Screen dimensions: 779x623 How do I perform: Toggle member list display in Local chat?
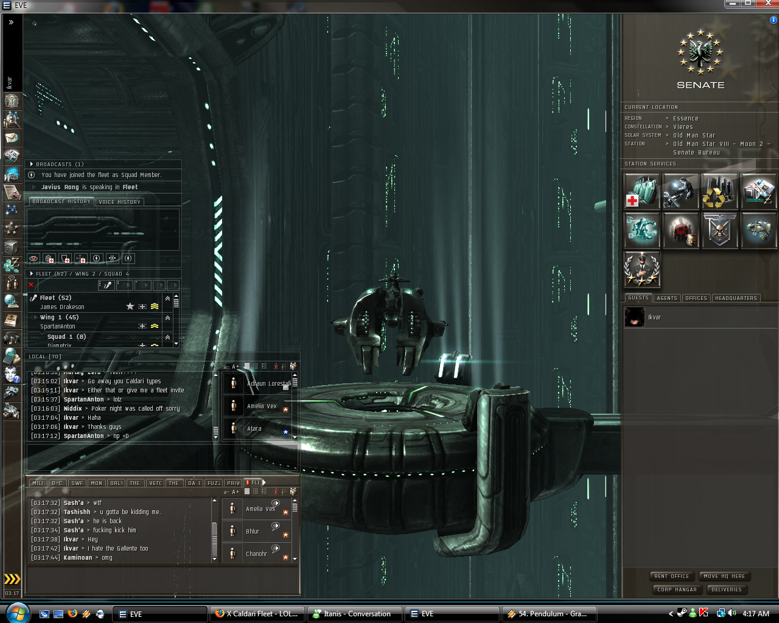click(293, 366)
